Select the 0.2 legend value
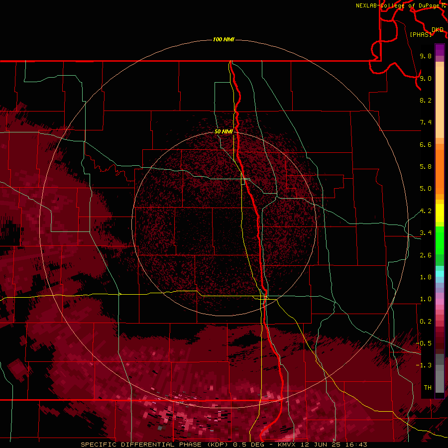Screen dimensions: 448x448 coord(426,322)
